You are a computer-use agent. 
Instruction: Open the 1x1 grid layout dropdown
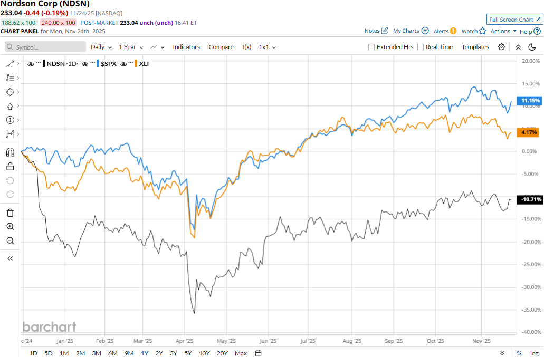267,47
